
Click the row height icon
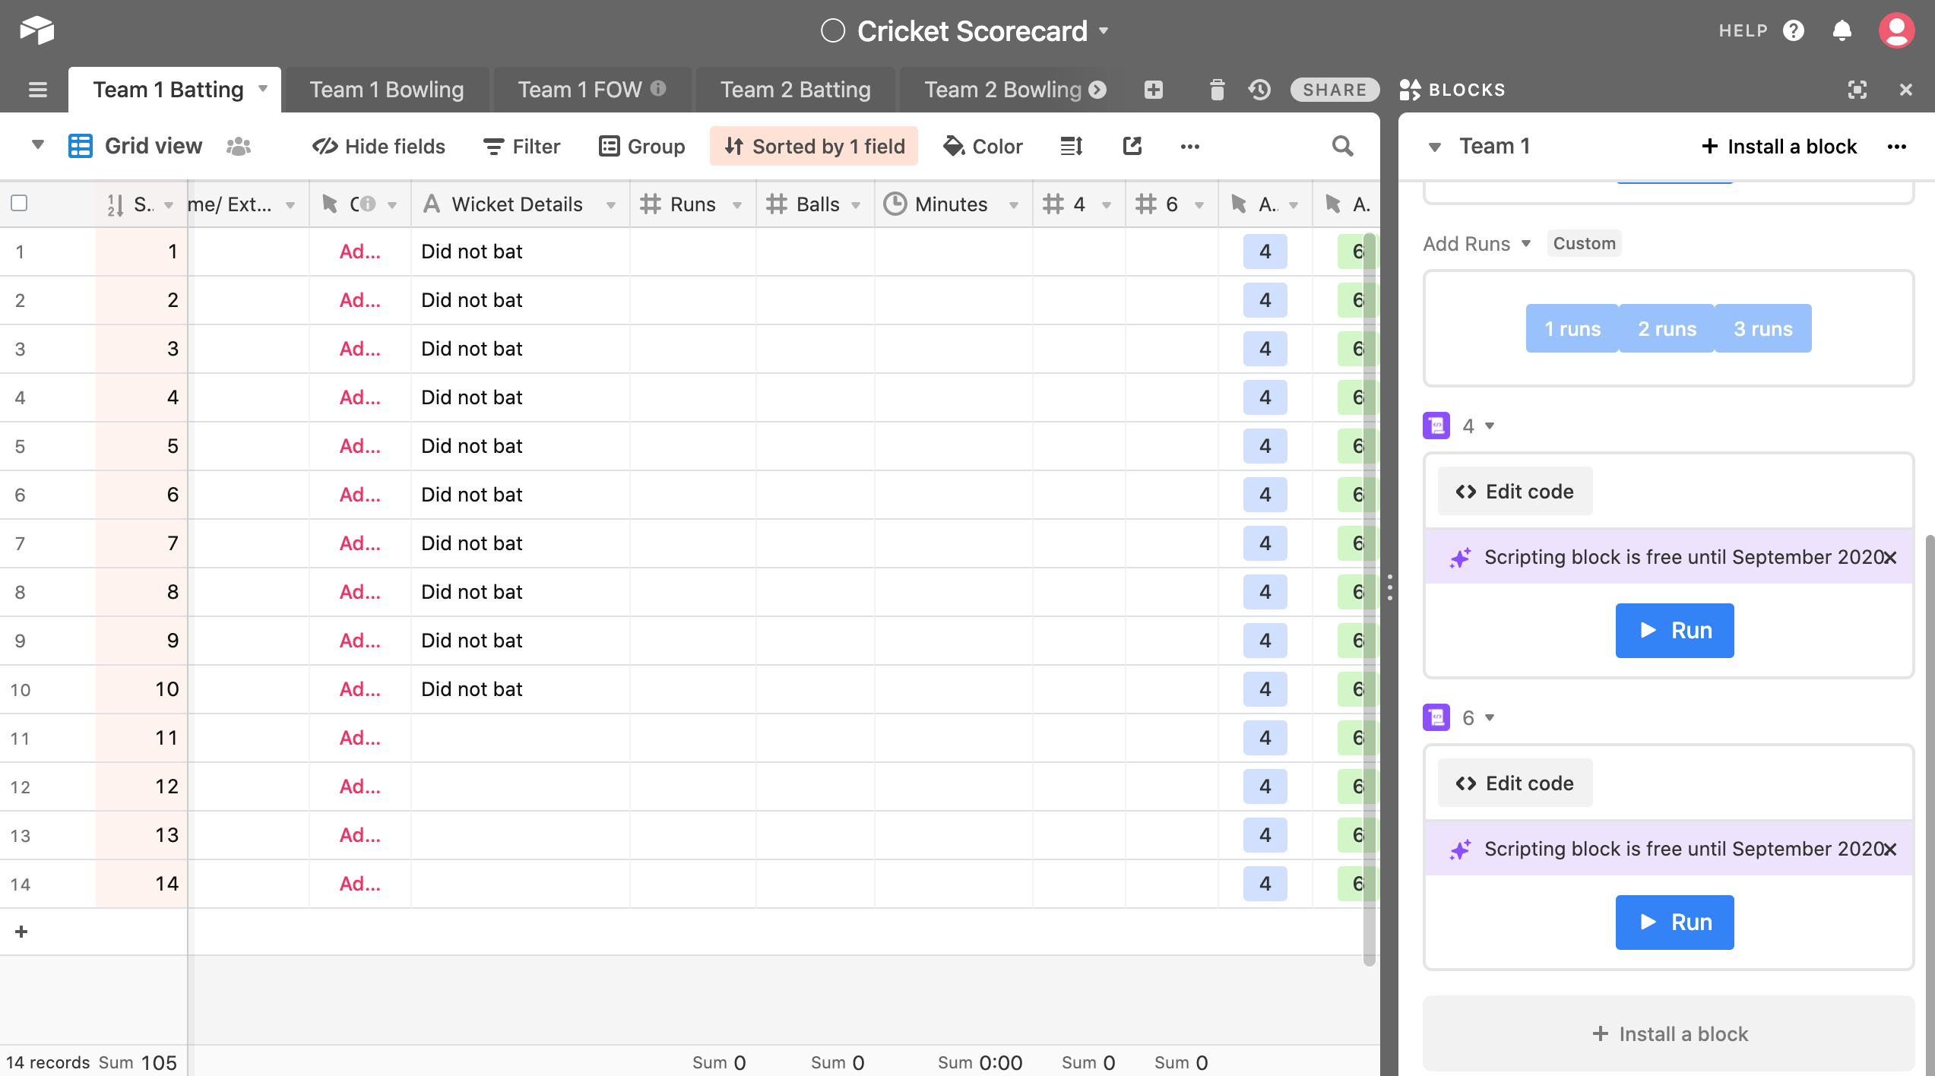point(1071,146)
